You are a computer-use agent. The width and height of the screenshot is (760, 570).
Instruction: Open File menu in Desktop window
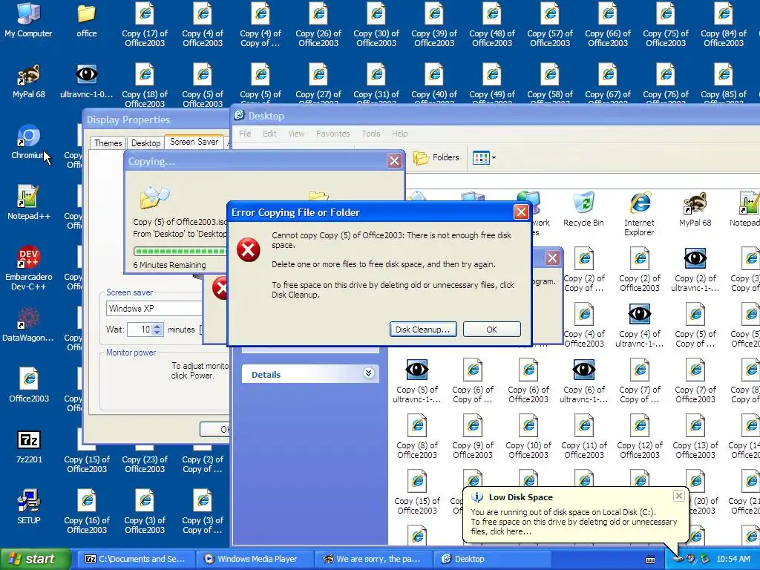pos(245,134)
